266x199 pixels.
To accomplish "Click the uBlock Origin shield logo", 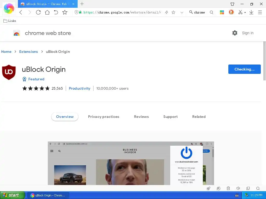I will pyautogui.click(x=9, y=72).
